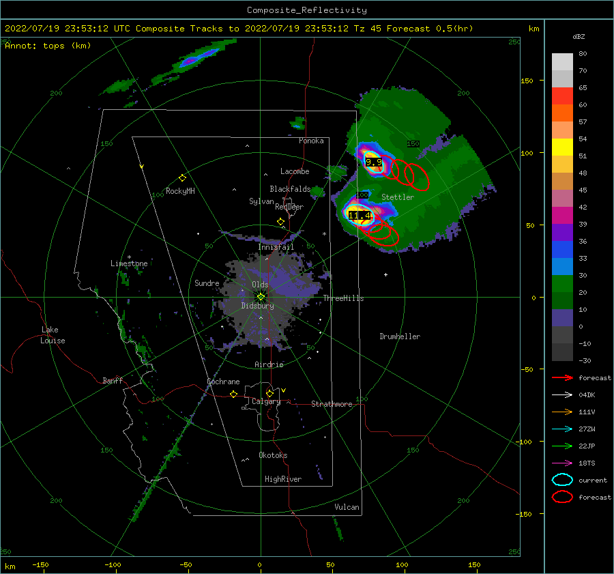The height and width of the screenshot is (574, 614).
Task: Click the Stettler town label
Action: [398, 197]
